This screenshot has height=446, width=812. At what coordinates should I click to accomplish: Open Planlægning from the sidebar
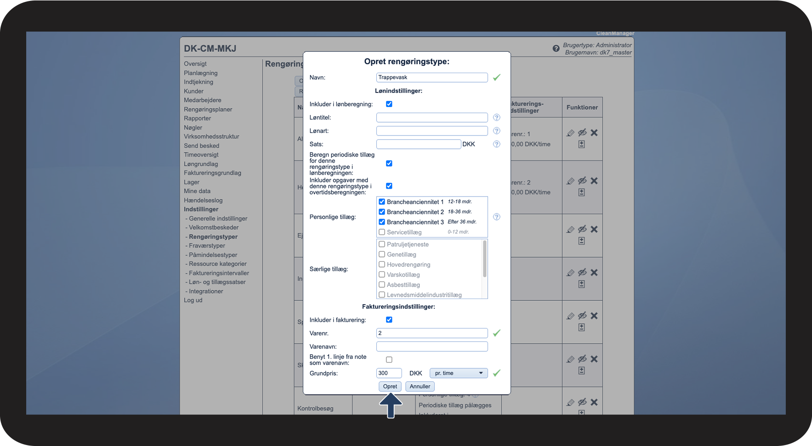pyautogui.click(x=201, y=73)
